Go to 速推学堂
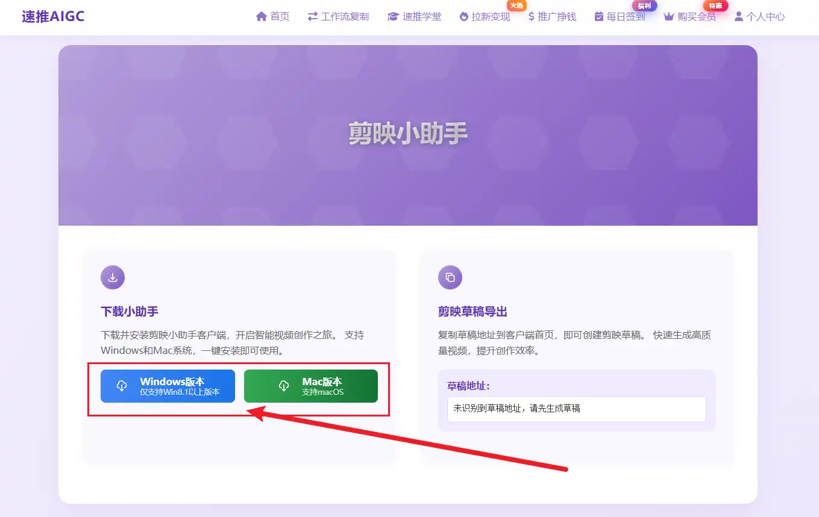This screenshot has height=517, width=819. coord(414,17)
